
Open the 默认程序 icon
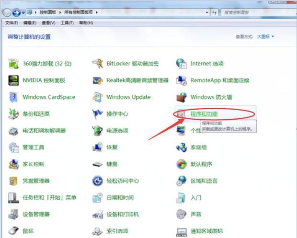pos(182,164)
